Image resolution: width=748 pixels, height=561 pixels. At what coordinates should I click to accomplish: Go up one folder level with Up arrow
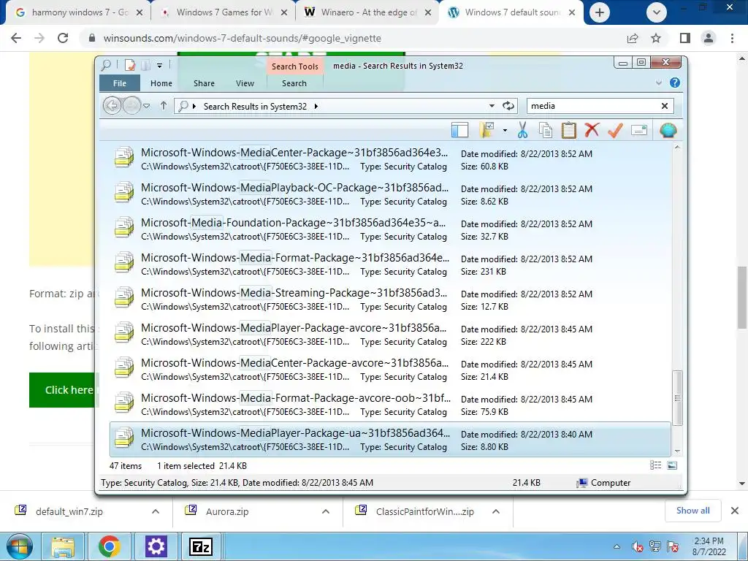pos(164,105)
